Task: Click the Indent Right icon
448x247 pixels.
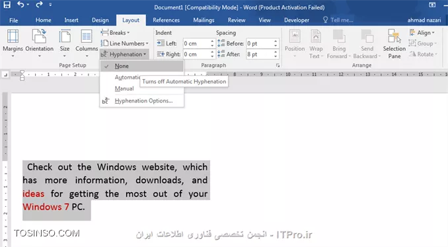Action: 161,54
